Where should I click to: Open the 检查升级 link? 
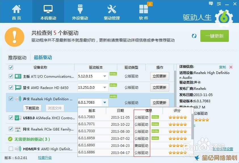click(45, 158)
